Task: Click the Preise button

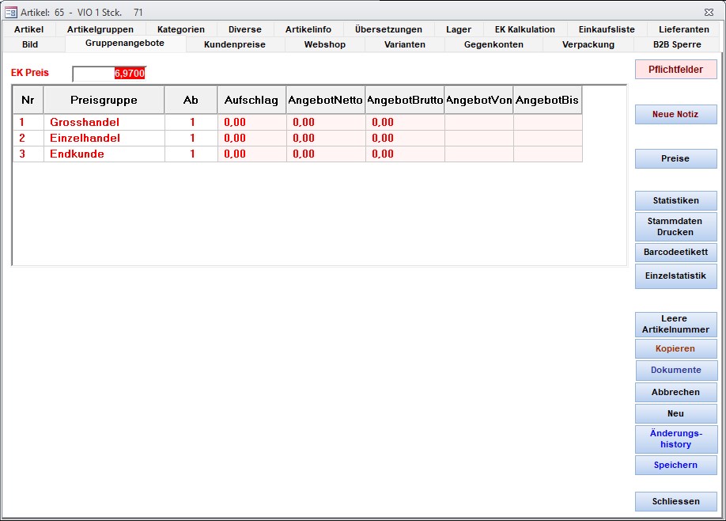Action: [x=675, y=158]
